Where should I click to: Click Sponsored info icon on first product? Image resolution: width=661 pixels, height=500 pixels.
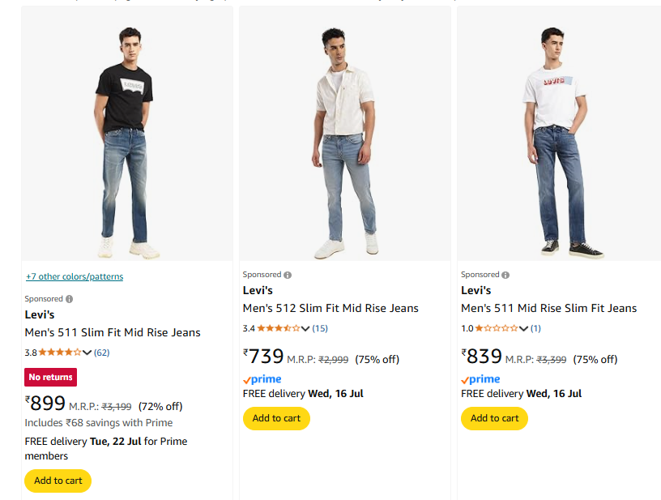click(69, 299)
